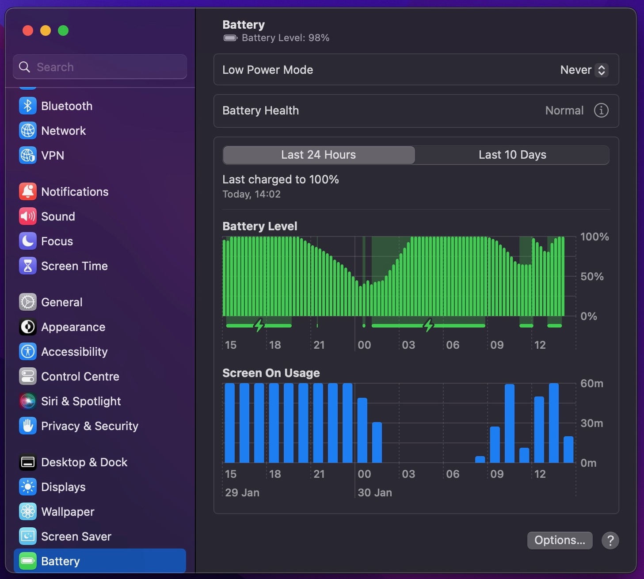
Task: Click the Options… button
Action: (560, 541)
